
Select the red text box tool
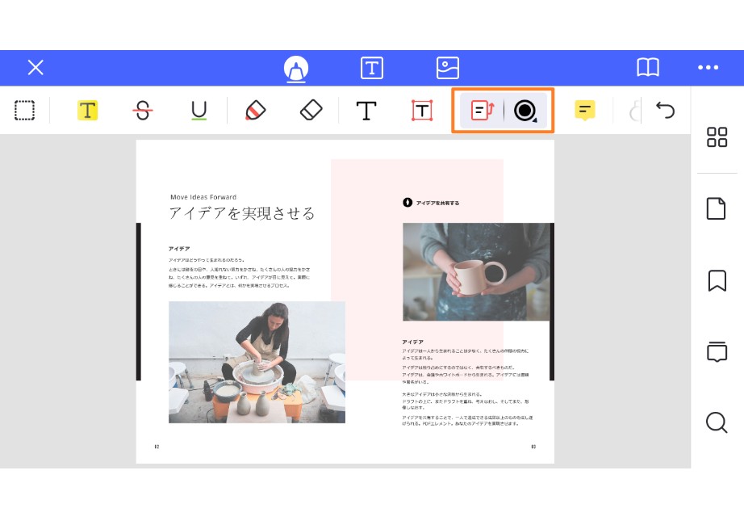click(422, 111)
